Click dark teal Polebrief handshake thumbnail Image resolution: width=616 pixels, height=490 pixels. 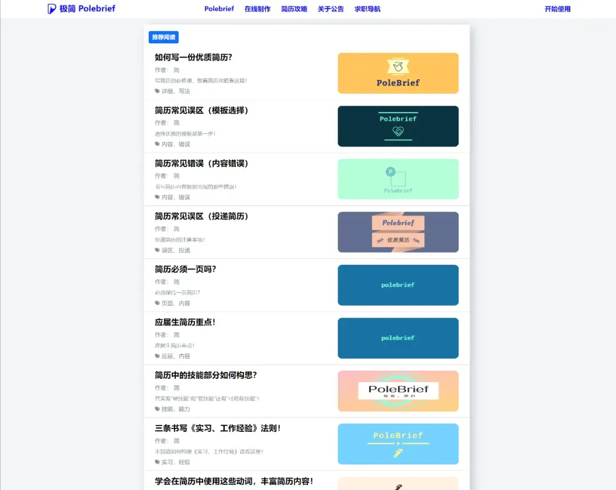tap(398, 126)
